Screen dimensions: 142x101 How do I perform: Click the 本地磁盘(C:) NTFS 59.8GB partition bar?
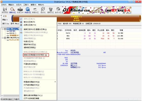tap(76, 18)
